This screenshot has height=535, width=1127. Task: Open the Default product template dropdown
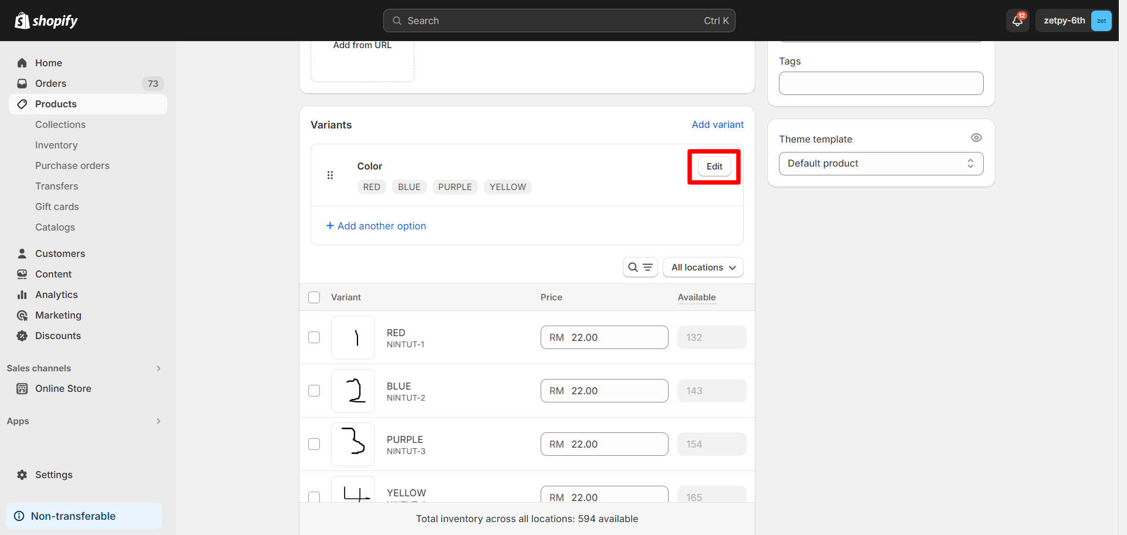[881, 164]
